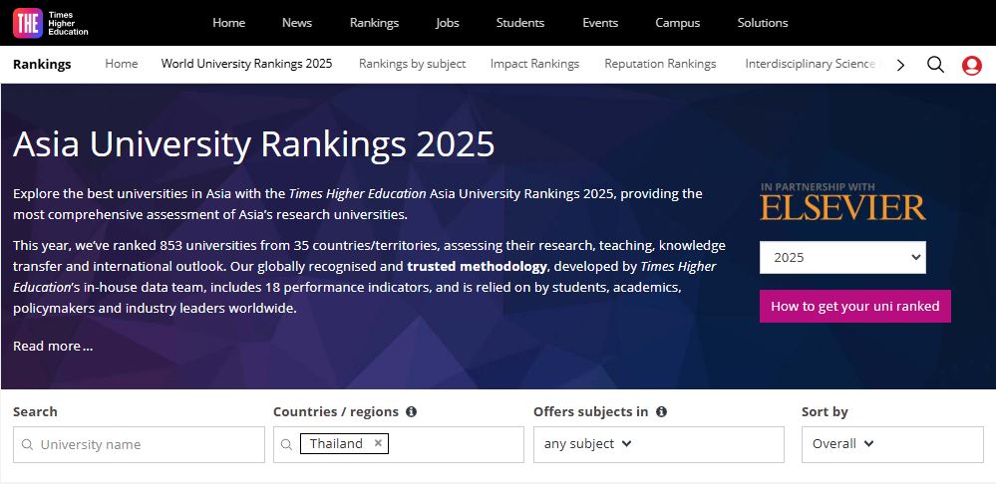Show more rankings tabs with the right arrow
996x484 pixels.
pos(900,64)
